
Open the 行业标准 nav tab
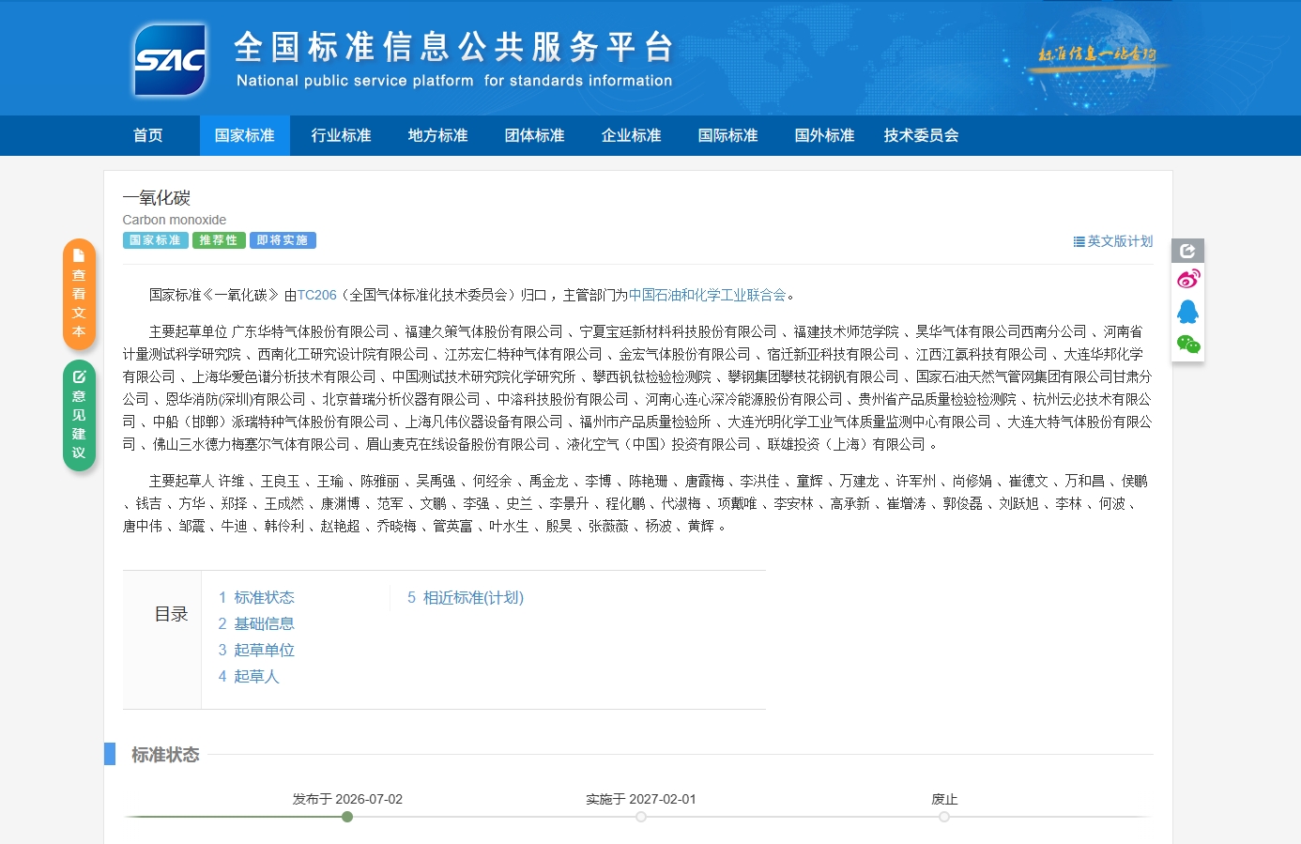[x=342, y=135]
